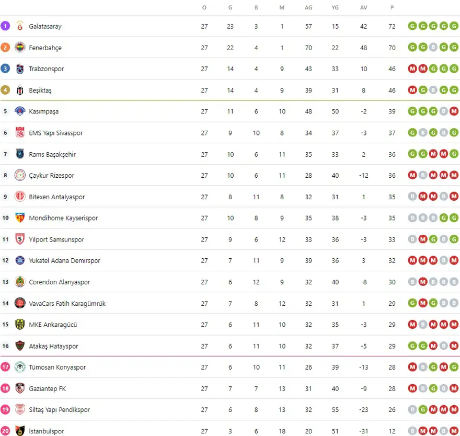Open MKE Ankaragücü via its logo
Screen dimensions: 460x436
(20, 325)
